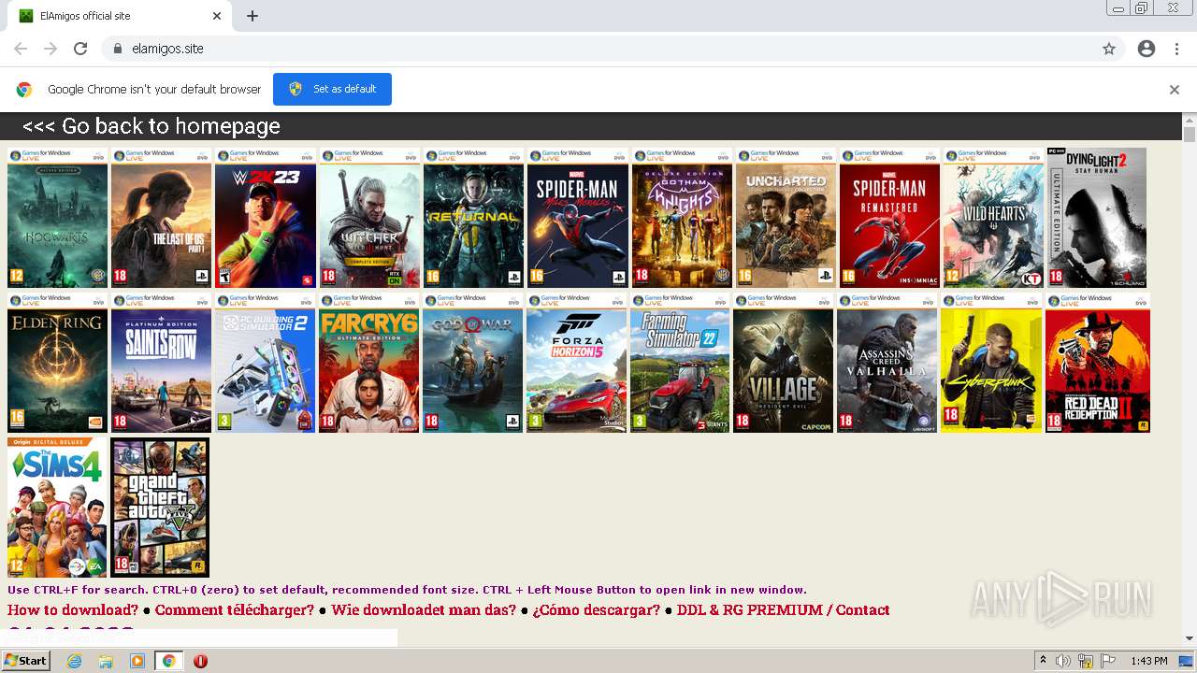This screenshot has height=673, width=1197.
Task: Open Farming Simulator 22 cover
Action: (x=680, y=363)
